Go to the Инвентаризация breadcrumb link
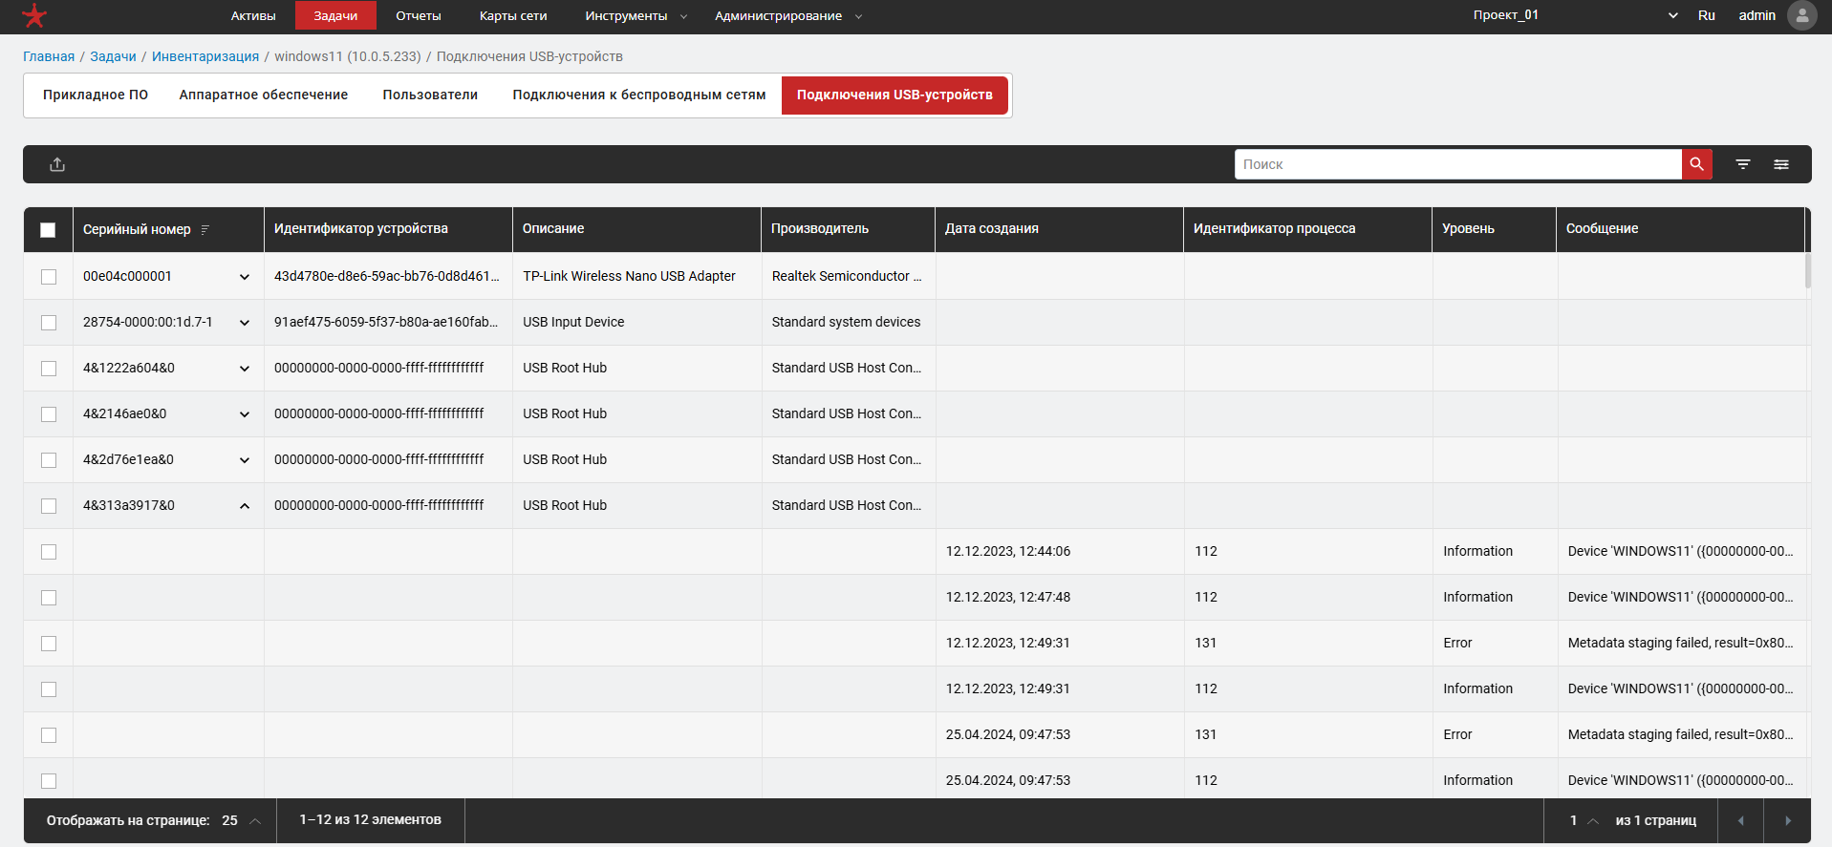Screen dimensions: 1832x847 point(205,56)
